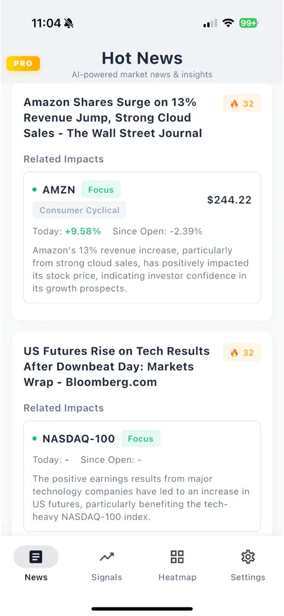This screenshot has height=616, width=284.
Task: Tap the PRO badge
Action: click(x=23, y=64)
